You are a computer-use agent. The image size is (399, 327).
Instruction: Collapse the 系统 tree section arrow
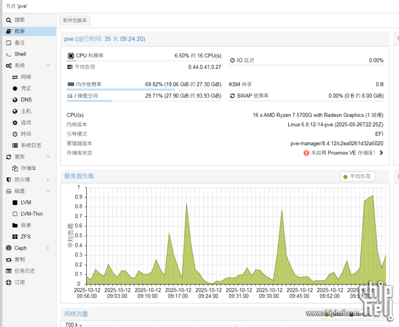(x=48, y=65)
